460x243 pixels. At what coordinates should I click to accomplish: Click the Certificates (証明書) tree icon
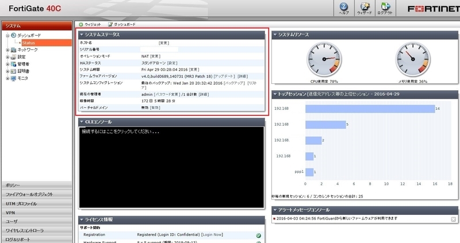point(13,71)
